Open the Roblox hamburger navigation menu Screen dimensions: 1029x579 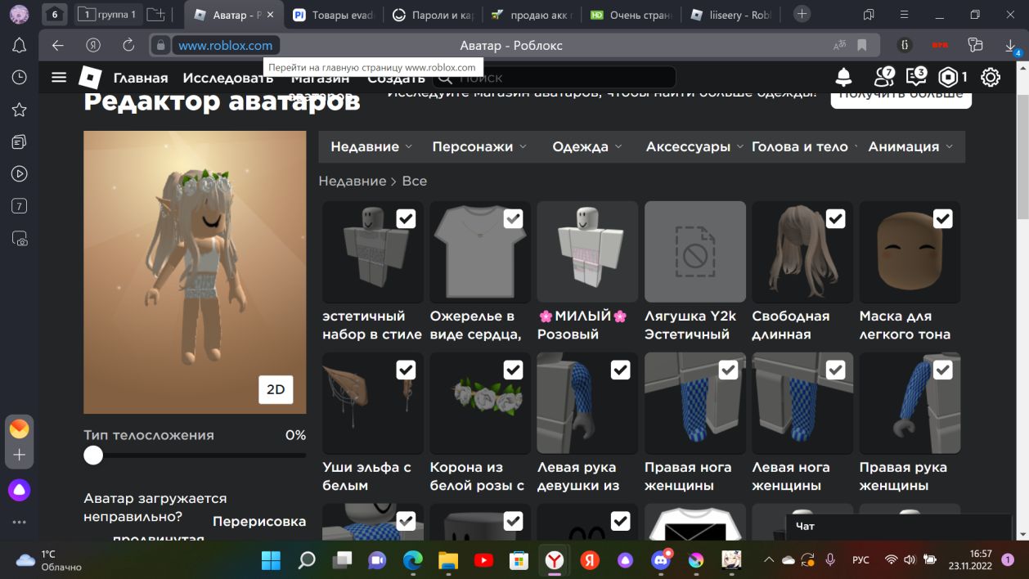pyautogui.click(x=58, y=77)
